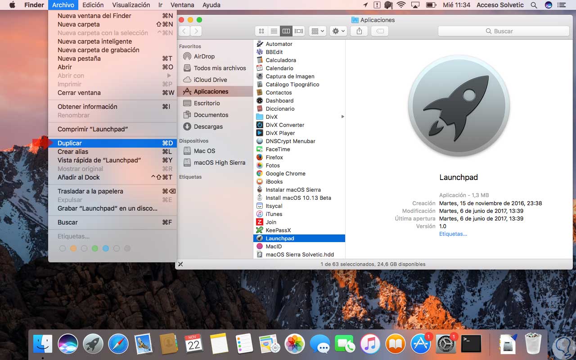The image size is (576, 360).
Task: Click the Firefox icon in the Aplicaciones list
Action: [x=260, y=157]
